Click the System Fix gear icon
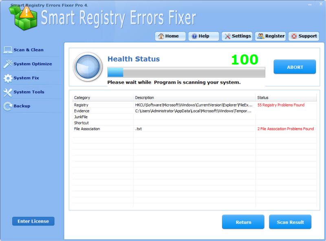 pyautogui.click(x=7, y=78)
